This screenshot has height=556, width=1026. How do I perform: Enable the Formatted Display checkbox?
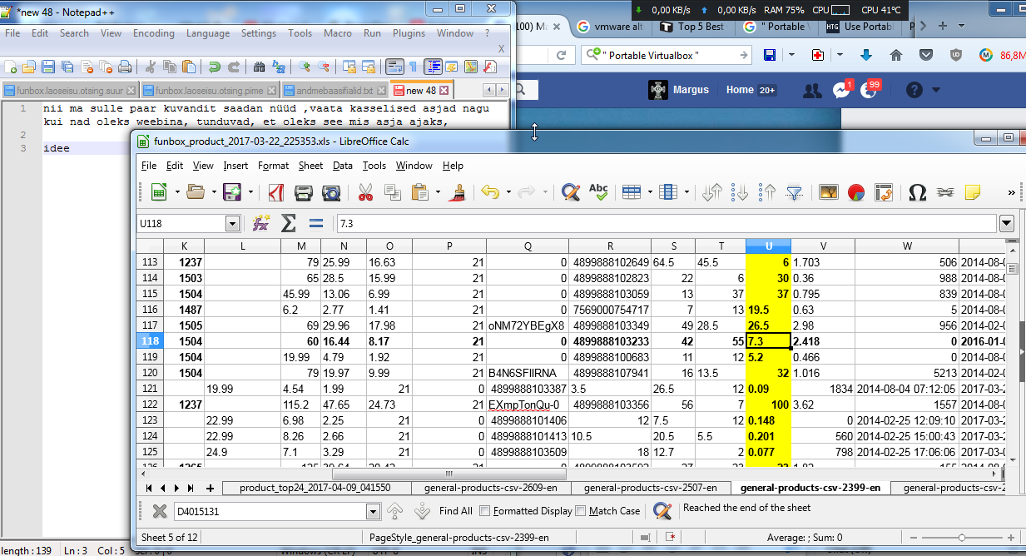click(485, 511)
